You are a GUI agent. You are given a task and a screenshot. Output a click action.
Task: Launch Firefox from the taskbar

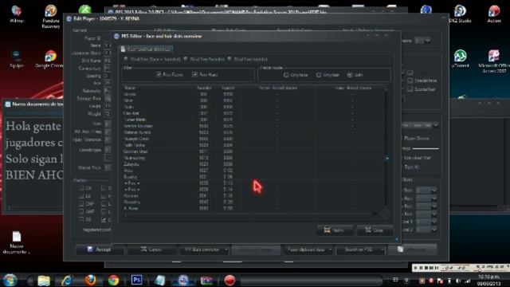click(90, 280)
